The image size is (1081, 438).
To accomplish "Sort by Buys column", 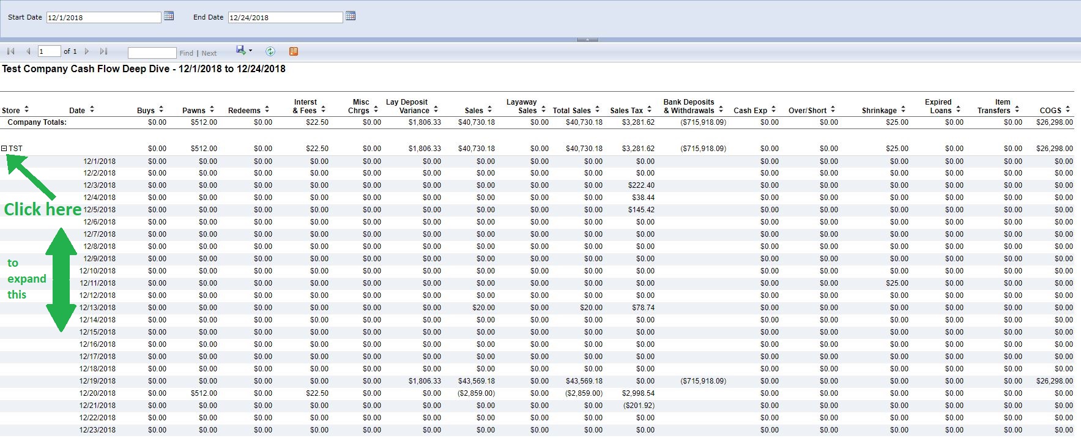I will coord(161,109).
